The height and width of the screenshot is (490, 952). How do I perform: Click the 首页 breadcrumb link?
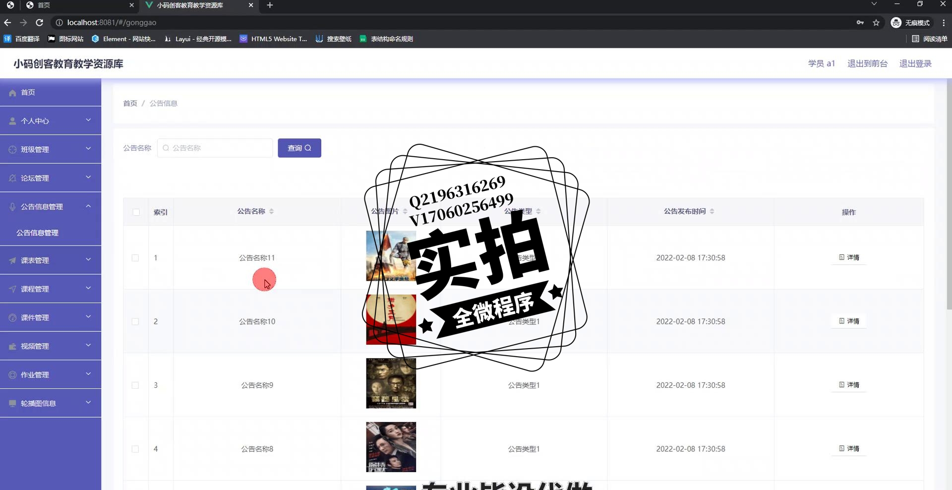pos(130,103)
